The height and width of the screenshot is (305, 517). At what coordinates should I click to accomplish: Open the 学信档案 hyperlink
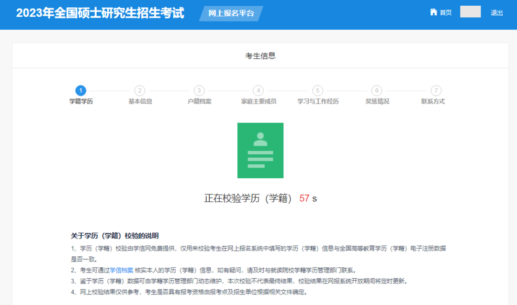tap(122, 270)
